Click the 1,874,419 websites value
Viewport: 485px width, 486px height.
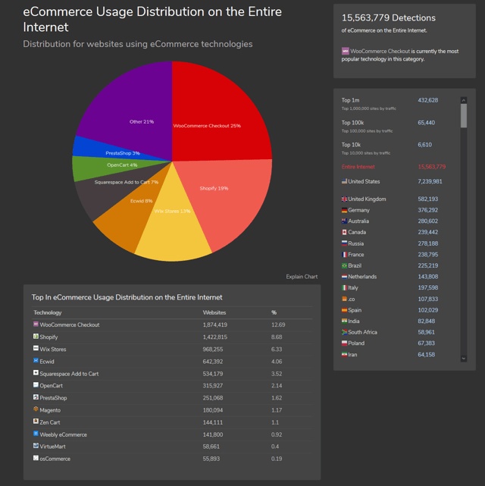pyautogui.click(x=215, y=325)
